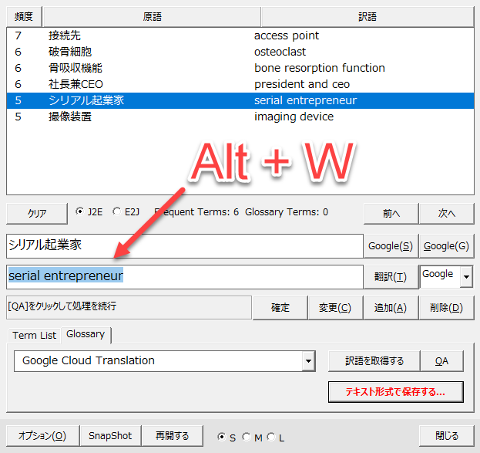This screenshot has height=453, width=480.
Task: Sort list by 頻度 column header
Action: (x=23, y=16)
